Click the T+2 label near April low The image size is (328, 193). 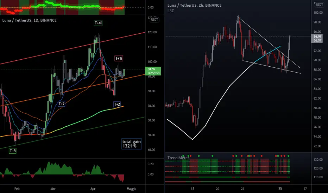tap(117, 104)
